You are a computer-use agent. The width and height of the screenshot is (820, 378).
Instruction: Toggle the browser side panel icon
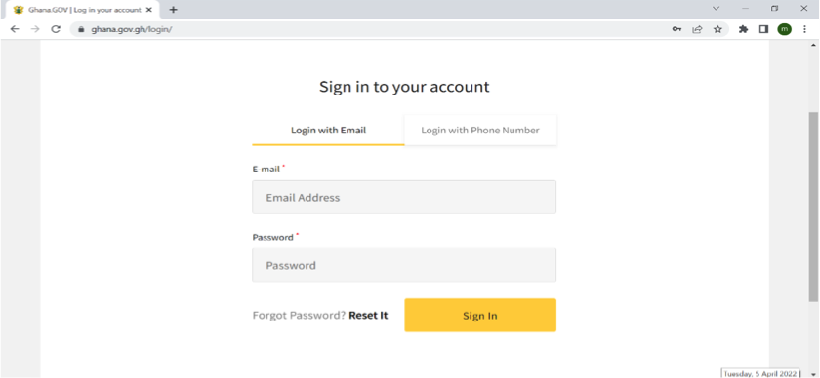tap(763, 30)
